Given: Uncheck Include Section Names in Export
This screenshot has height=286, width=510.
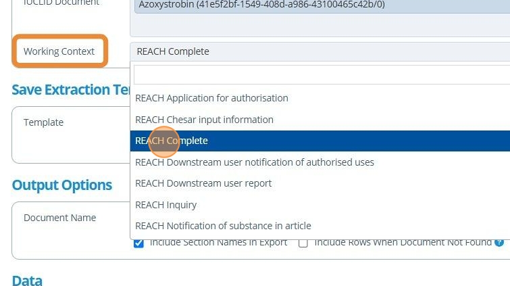Looking at the screenshot, I should click(x=138, y=243).
